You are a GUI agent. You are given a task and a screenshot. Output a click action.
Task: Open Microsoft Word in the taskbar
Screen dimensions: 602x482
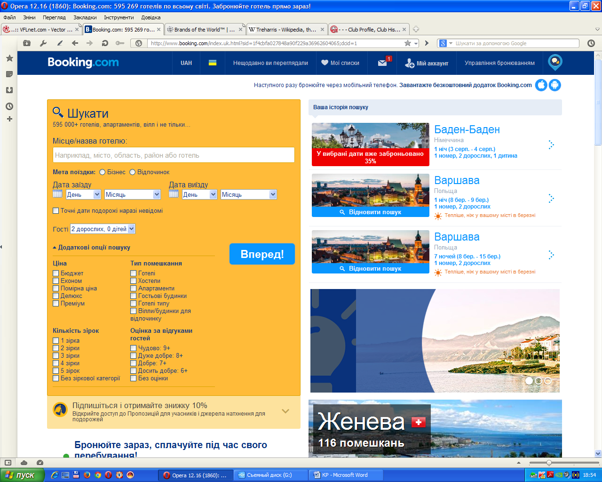coord(346,475)
